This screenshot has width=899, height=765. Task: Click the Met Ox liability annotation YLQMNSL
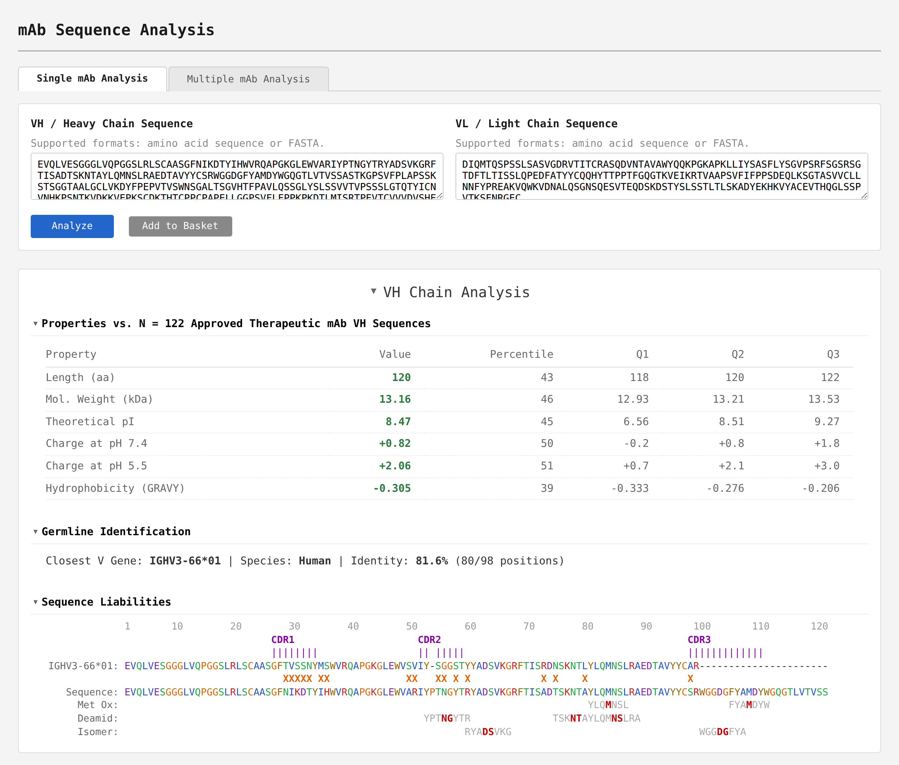608,705
